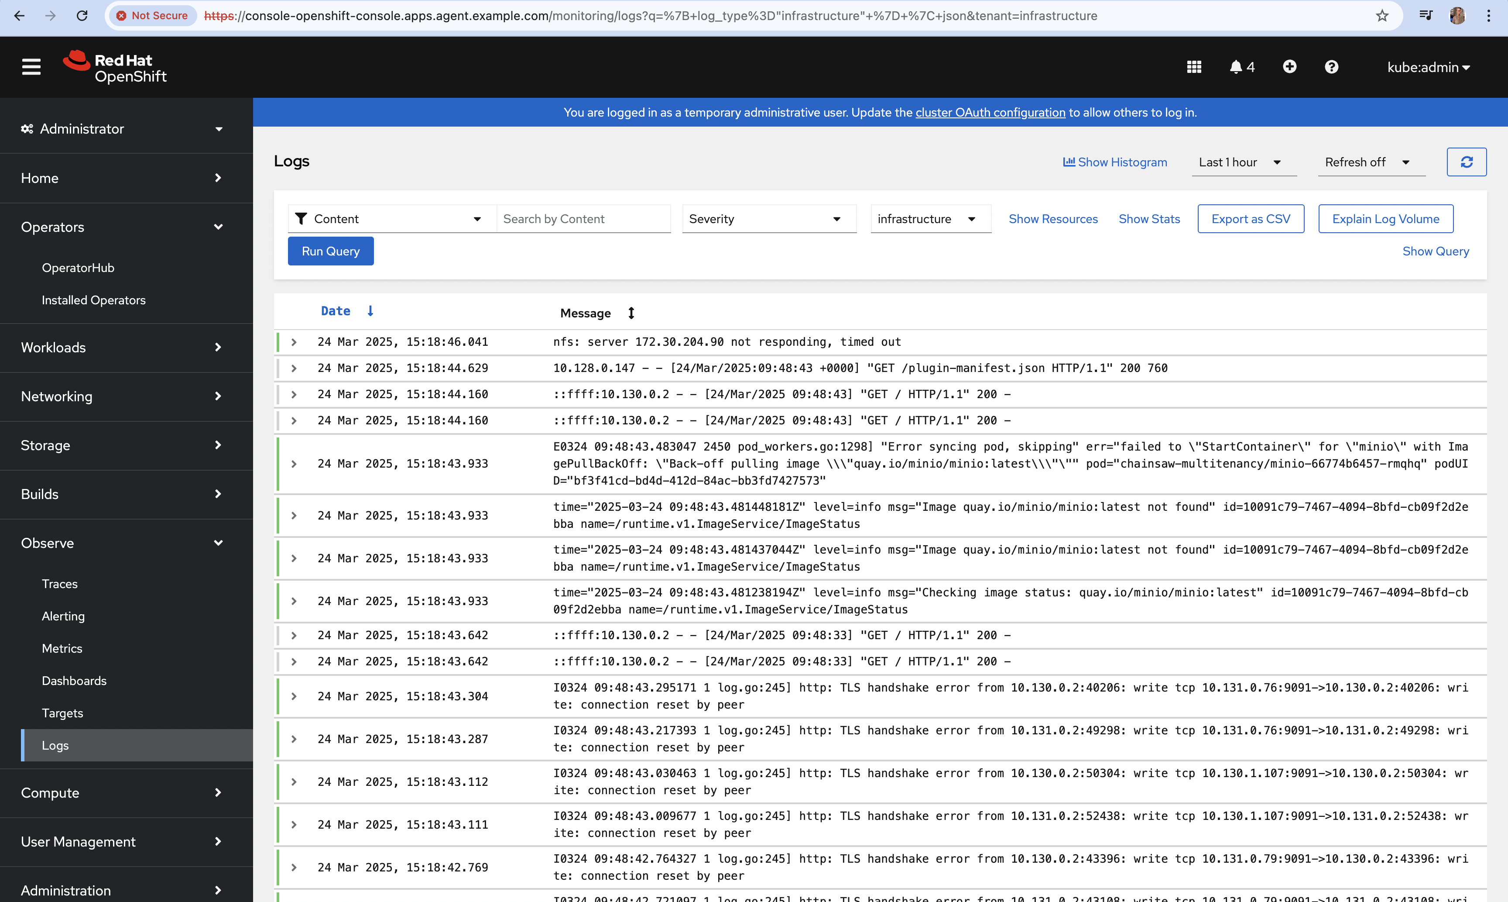
Task: Open the hamburger navigation menu
Action: [x=31, y=67]
